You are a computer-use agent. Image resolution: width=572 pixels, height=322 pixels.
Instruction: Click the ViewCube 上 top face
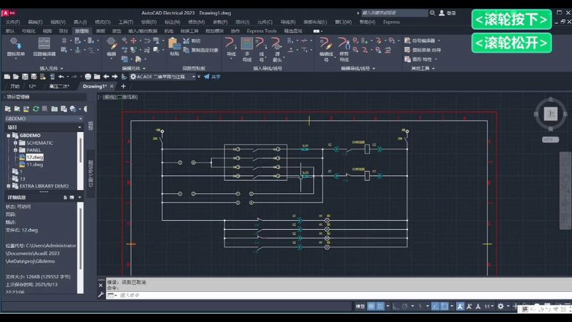[x=551, y=113]
